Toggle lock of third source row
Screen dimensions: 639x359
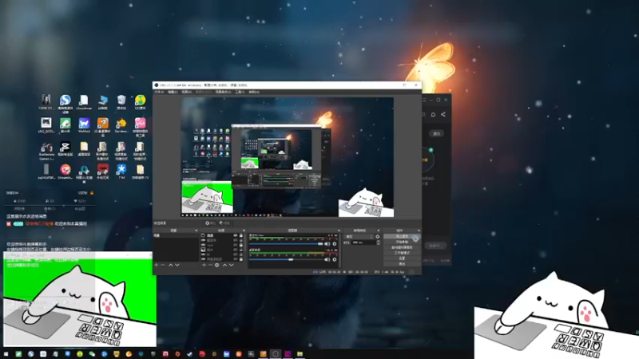point(241,245)
